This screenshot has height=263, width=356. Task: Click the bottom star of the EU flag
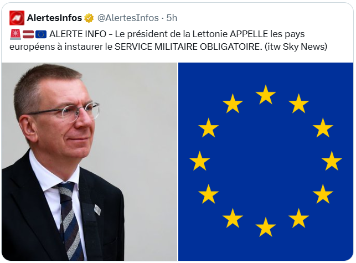[266, 227]
